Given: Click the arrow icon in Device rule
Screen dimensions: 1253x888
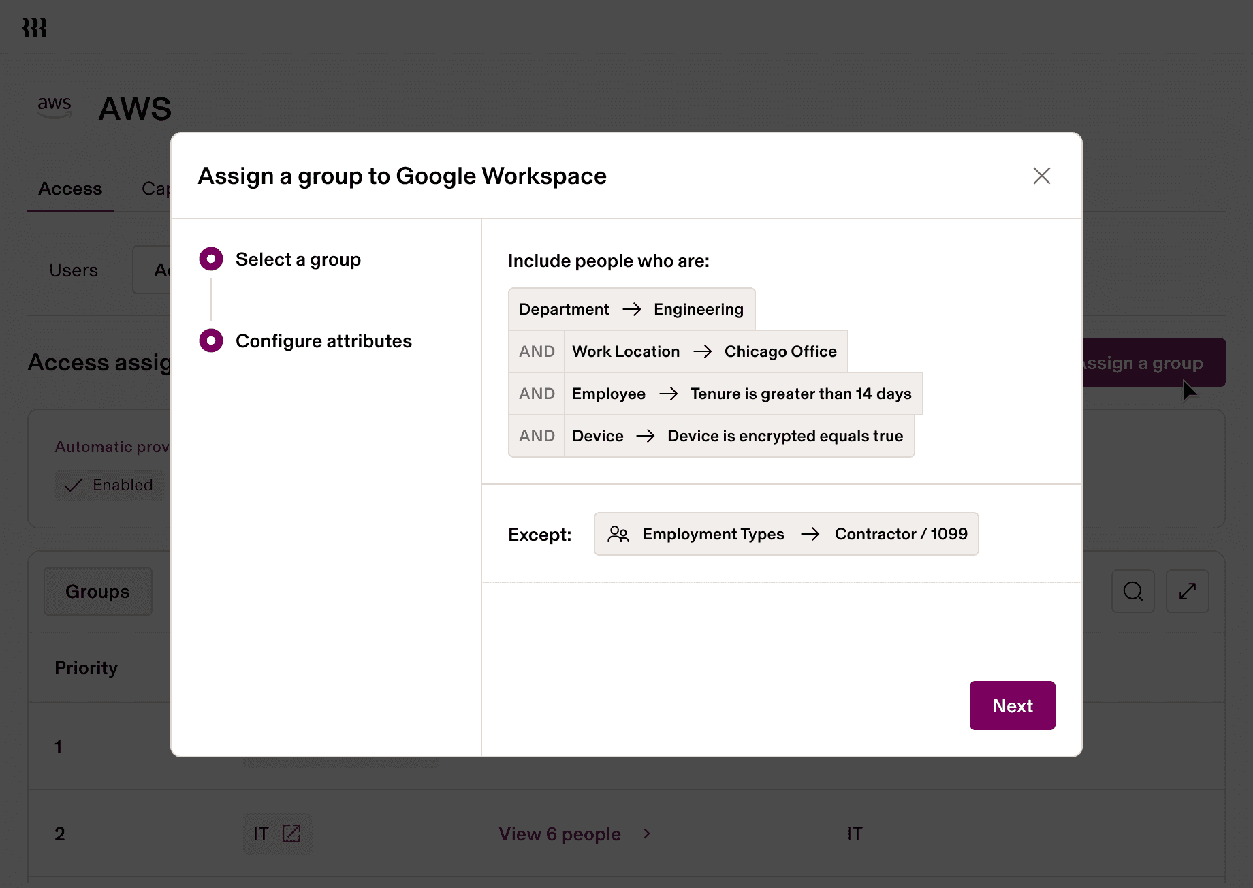Looking at the screenshot, I should tap(646, 436).
